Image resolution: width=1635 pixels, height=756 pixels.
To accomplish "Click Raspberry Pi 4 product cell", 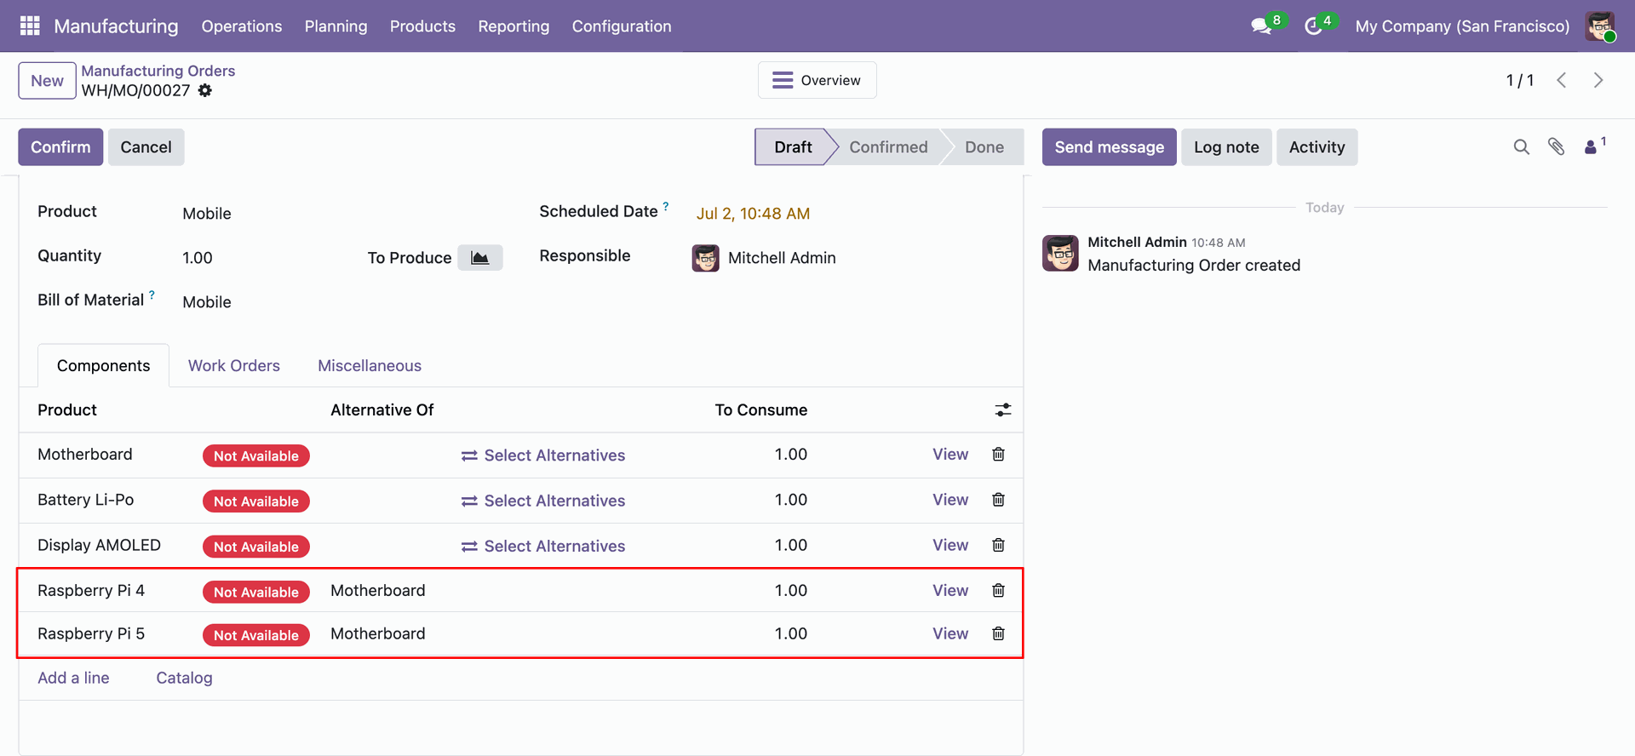I will 91,590.
